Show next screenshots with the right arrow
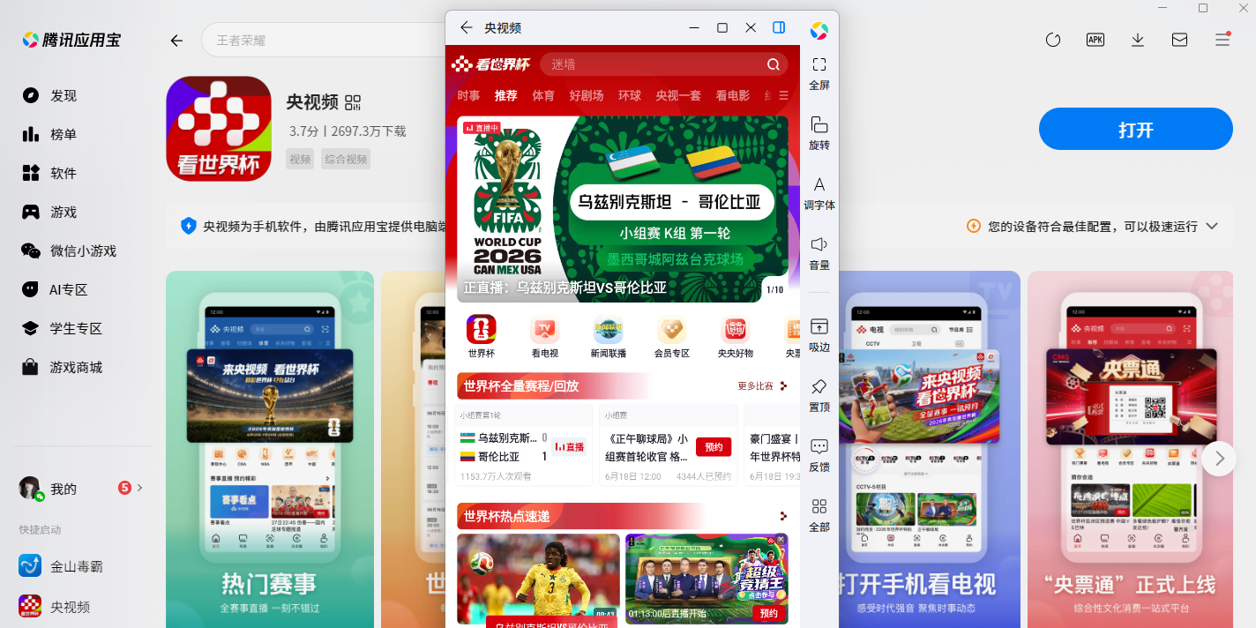The image size is (1256, 628). point(1219,458)
